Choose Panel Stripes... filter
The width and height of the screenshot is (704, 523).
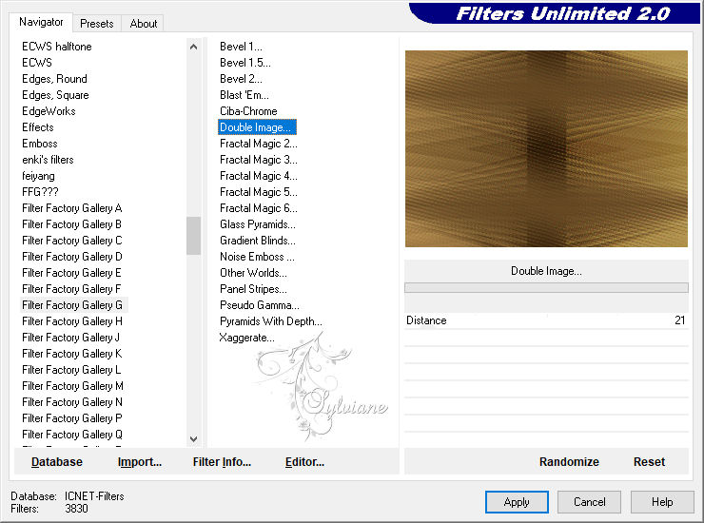tap(253, 289)
